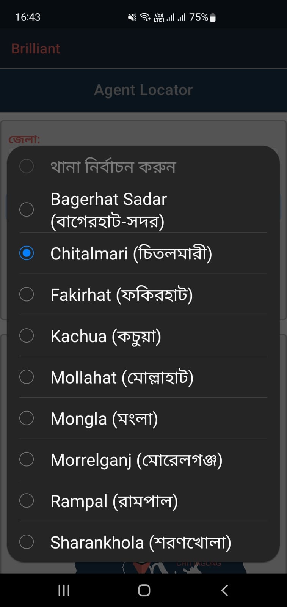Tap the battery icon in status bar

[x=213, y=17]
